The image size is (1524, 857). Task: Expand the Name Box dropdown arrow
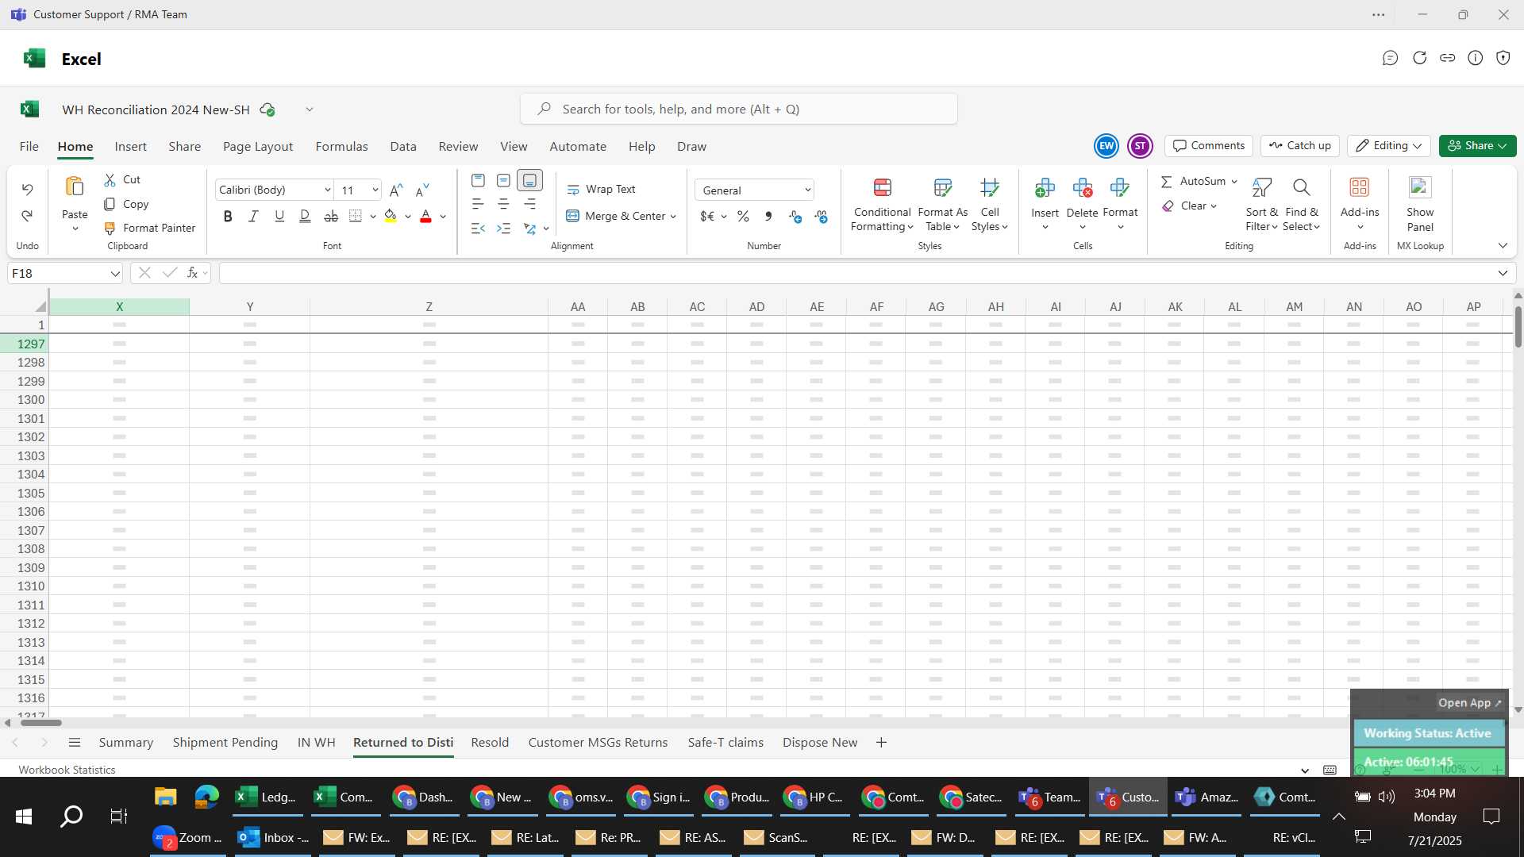pos(115,273)
